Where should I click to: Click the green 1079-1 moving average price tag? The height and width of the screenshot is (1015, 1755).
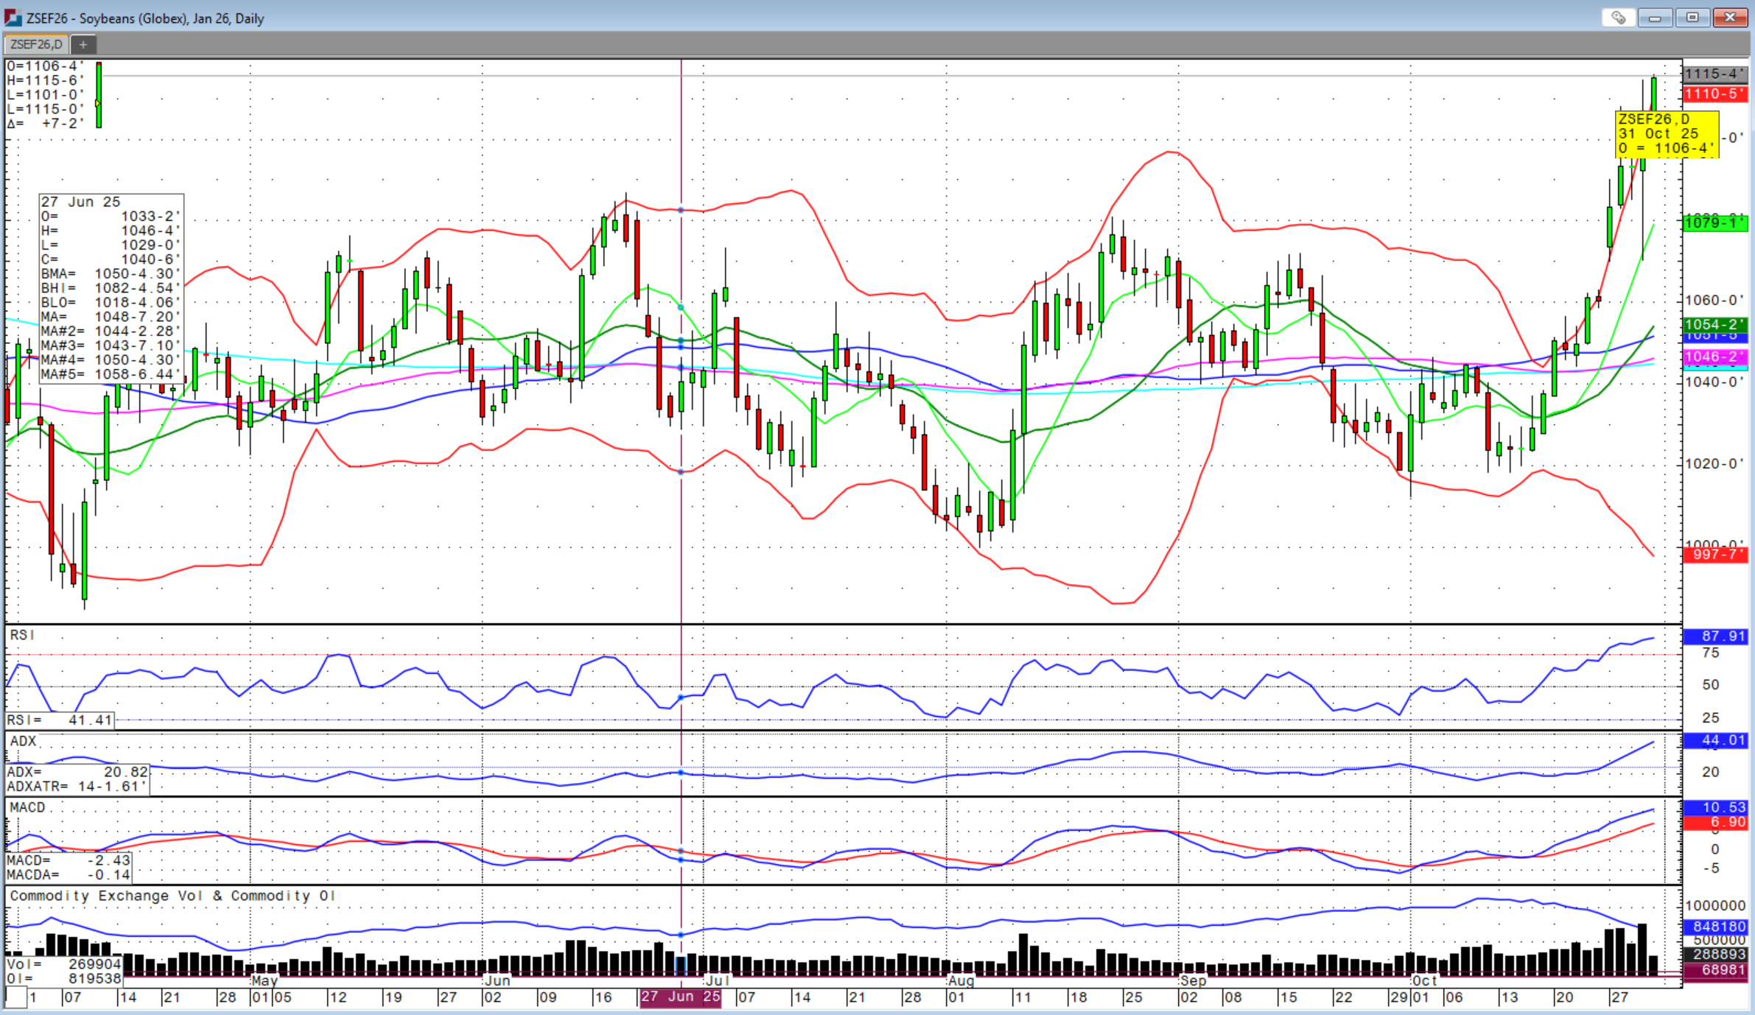pos(1714,222)
